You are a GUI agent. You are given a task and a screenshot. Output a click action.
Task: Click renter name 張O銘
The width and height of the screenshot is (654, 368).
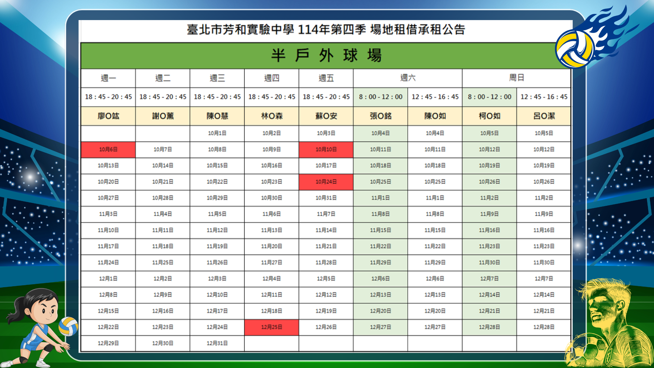coord(380,116)
